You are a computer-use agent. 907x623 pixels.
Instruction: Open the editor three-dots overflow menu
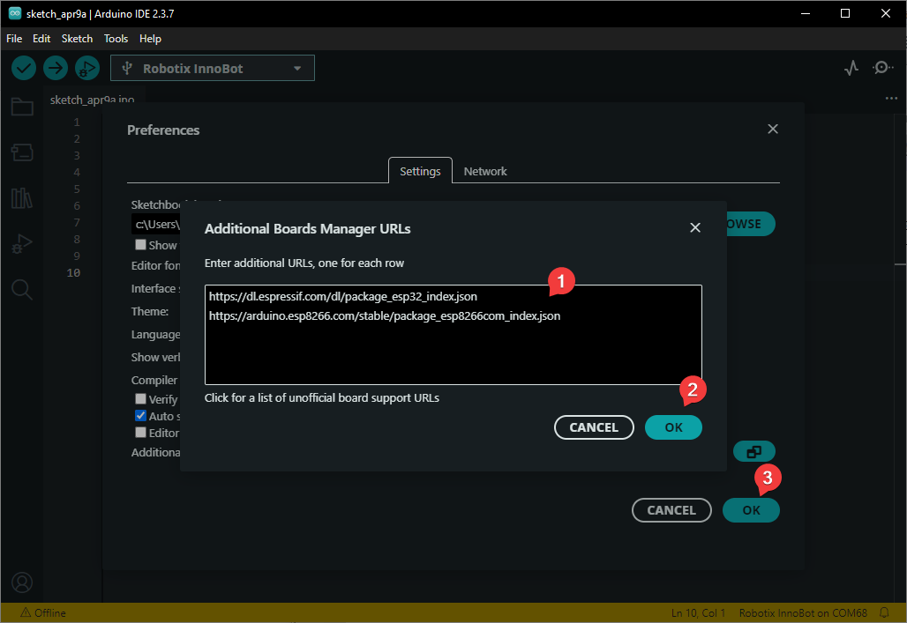coord(891,100)
